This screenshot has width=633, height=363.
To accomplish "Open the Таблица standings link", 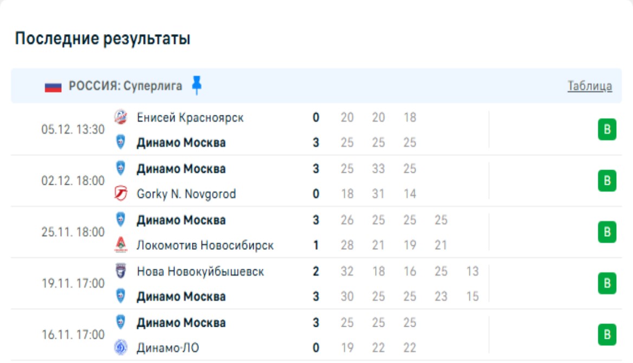I will tap(590, 86).
